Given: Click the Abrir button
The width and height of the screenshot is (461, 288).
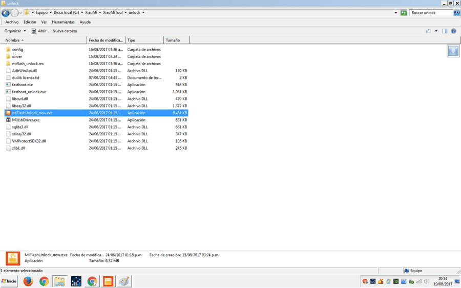Looking at the screenshot, I should point(39,31).
